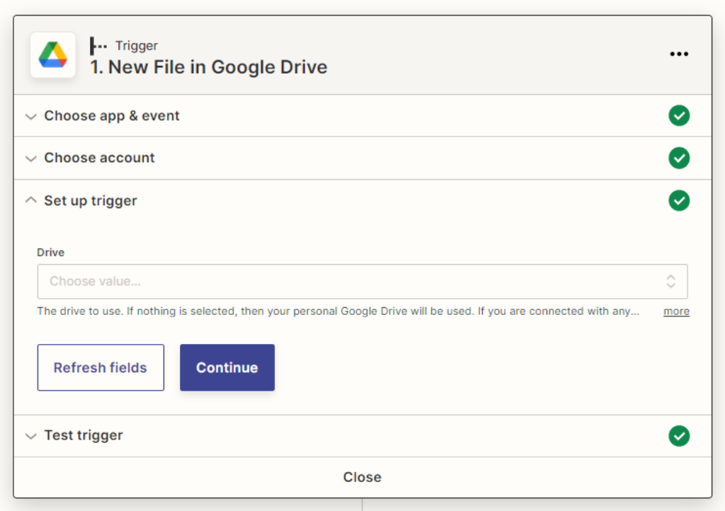Image resolution: width=725 pixels, height=511 pixels.
Task: Click green checkmark on Choose account
Action: point(679,158)
